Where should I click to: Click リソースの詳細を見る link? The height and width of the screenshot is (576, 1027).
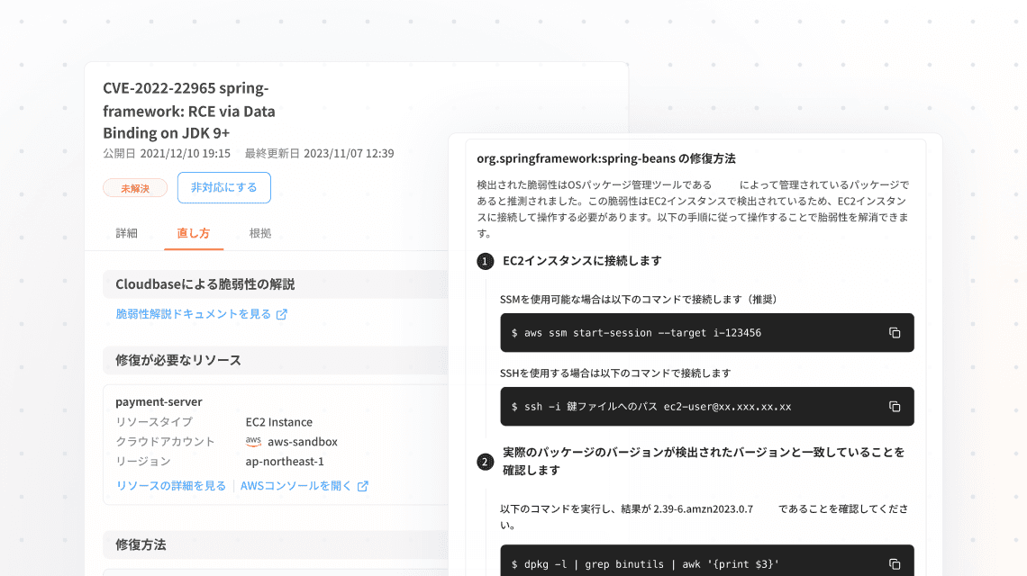tap(169, 484)
